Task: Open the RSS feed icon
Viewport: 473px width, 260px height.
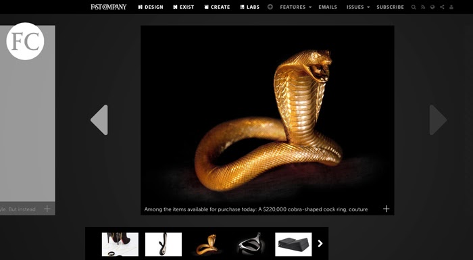Action: click(x=423, y=7)
